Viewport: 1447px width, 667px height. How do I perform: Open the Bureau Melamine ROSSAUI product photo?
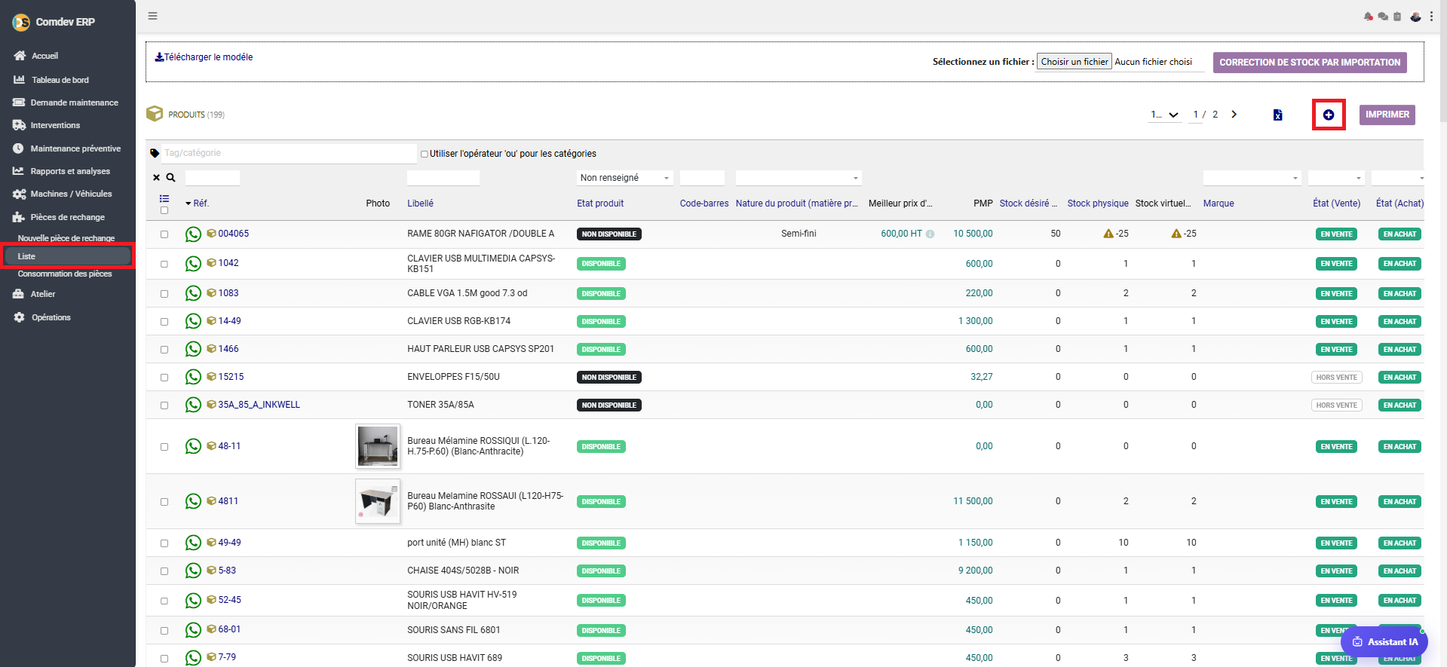coord(378,501)
